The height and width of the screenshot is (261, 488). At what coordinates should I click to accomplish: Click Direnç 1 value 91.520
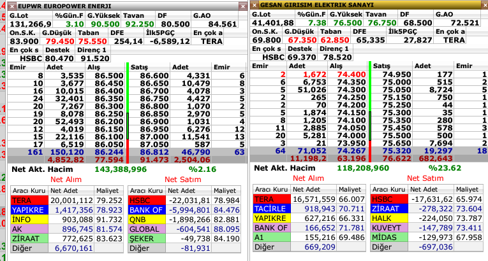pyautogui.click(x=95, y=59)
